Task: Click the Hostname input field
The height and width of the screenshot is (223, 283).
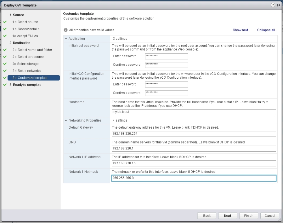Action: coord(194,112)
